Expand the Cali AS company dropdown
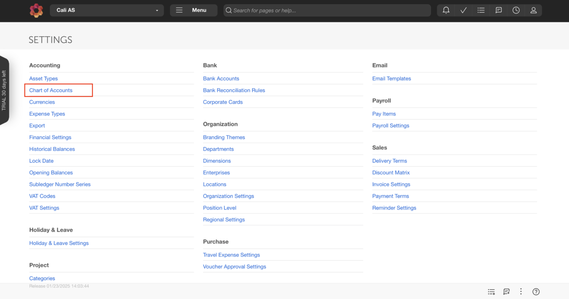Image resolution: width=569 pixels, height=299 pixels. coord(107,10)
